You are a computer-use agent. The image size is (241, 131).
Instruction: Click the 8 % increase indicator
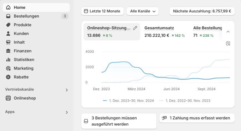[107, 35]
